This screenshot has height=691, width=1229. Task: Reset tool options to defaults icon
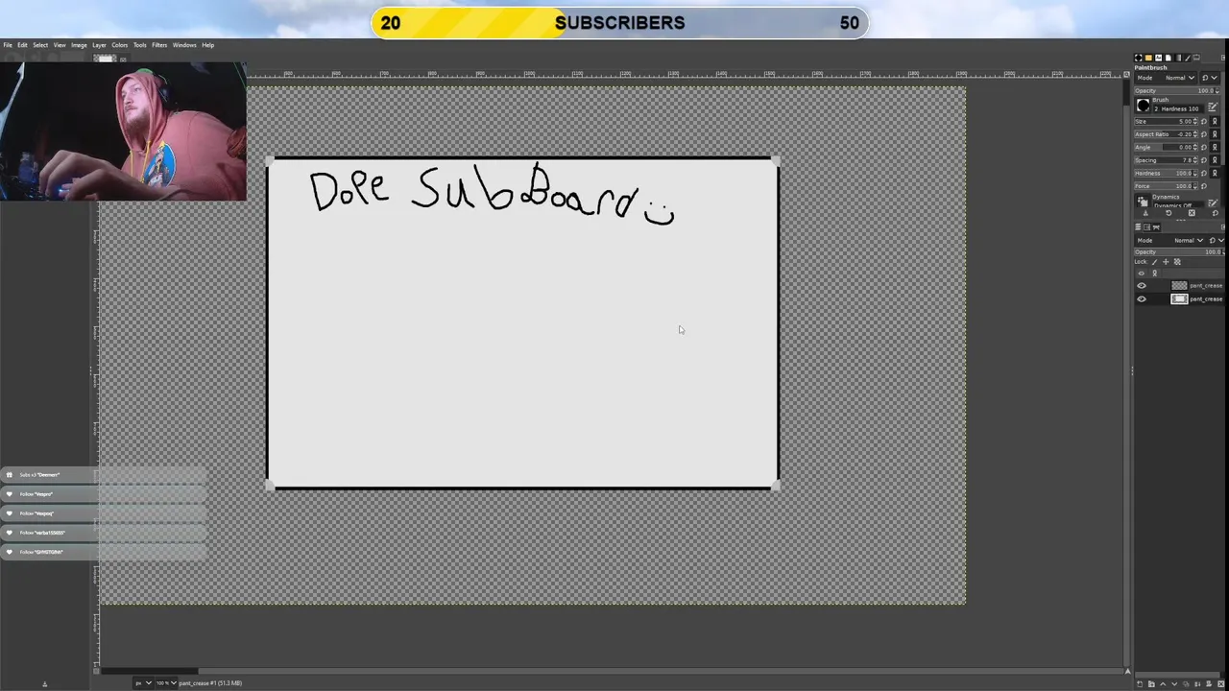click(1215, 213)
